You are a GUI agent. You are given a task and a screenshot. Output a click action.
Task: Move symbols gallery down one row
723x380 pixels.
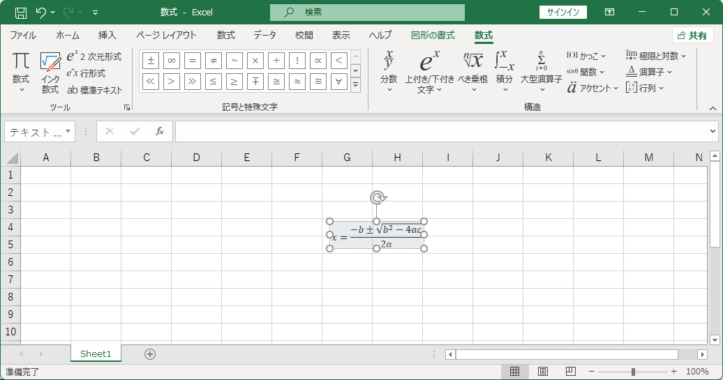[x=355, y=71]
